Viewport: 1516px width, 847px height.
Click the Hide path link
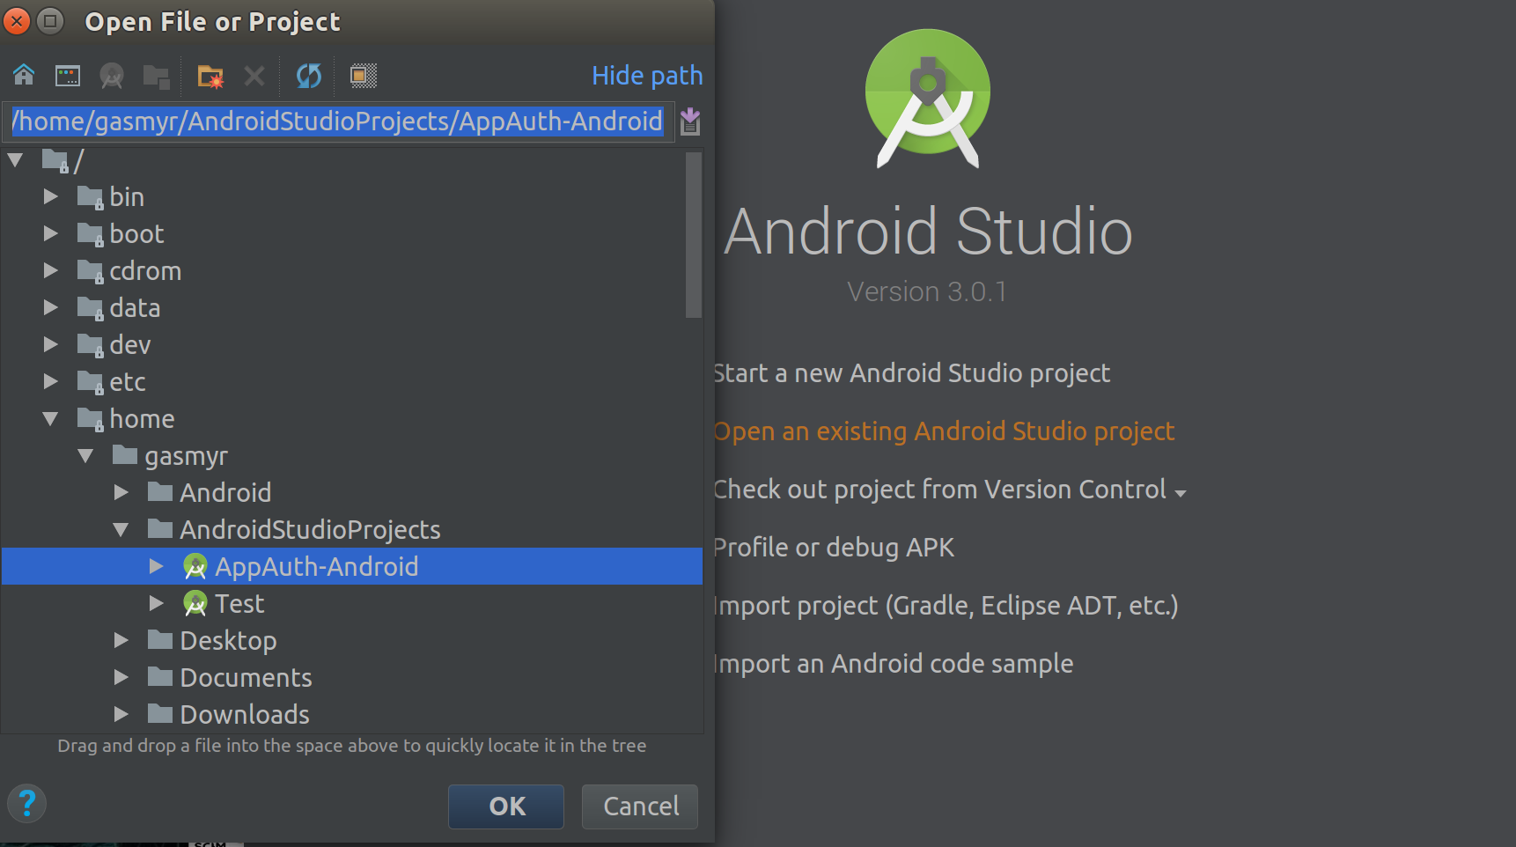click(646, 76)
